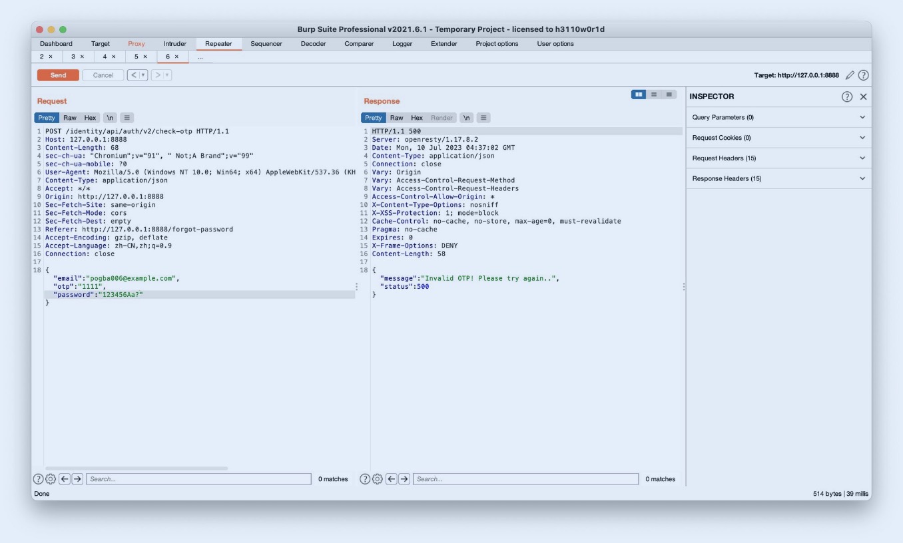Switch to the Decoder tab
Viewport: 903px width, 543px height.
point(313,44)
